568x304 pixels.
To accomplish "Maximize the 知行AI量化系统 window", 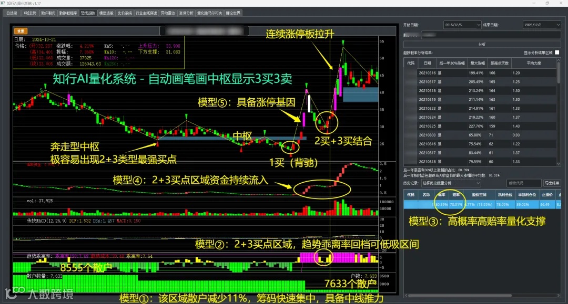I will click(x=547, y=3).
